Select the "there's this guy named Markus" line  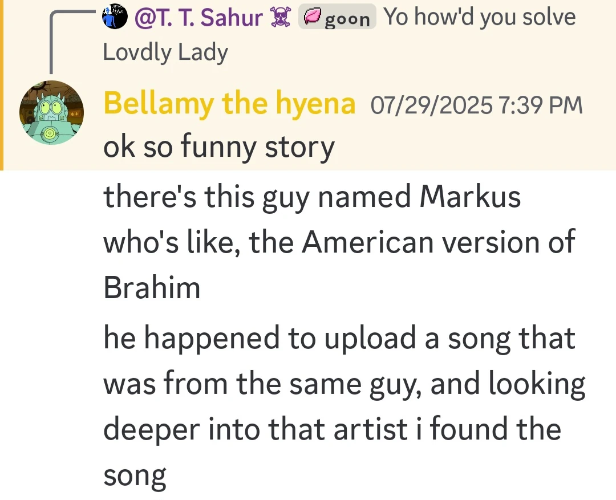pos(311,198)
